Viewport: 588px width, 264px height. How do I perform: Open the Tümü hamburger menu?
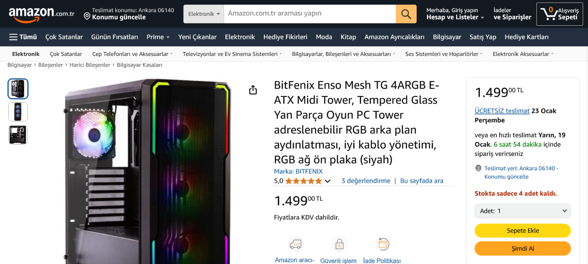(23, 37)
